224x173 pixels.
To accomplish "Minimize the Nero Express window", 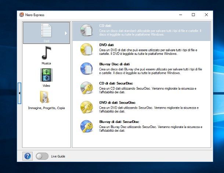I will (181, 15).
